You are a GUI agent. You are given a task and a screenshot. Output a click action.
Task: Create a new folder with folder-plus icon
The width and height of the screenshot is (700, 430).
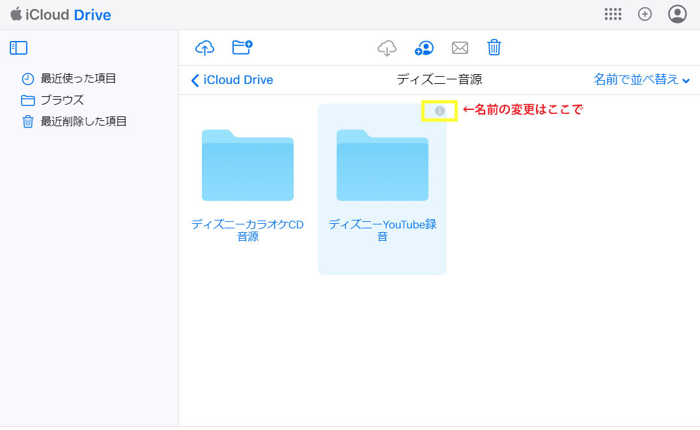(x=242, y=47)
